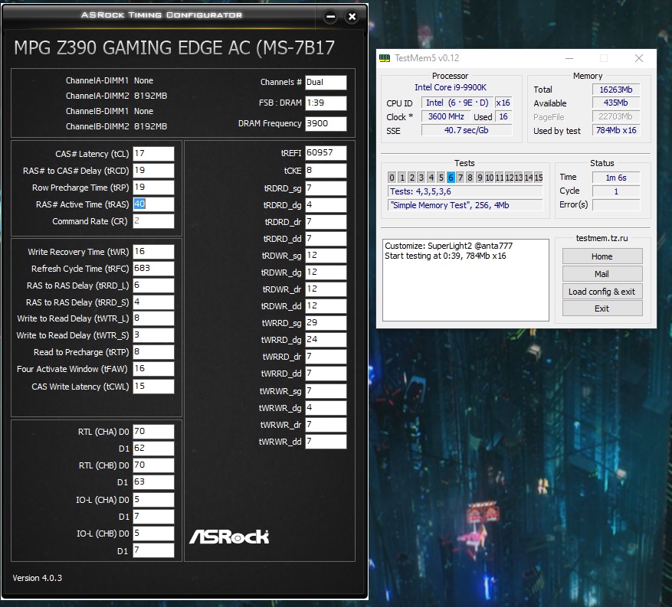Click the tWRRD_dg value field

[326, 339]
